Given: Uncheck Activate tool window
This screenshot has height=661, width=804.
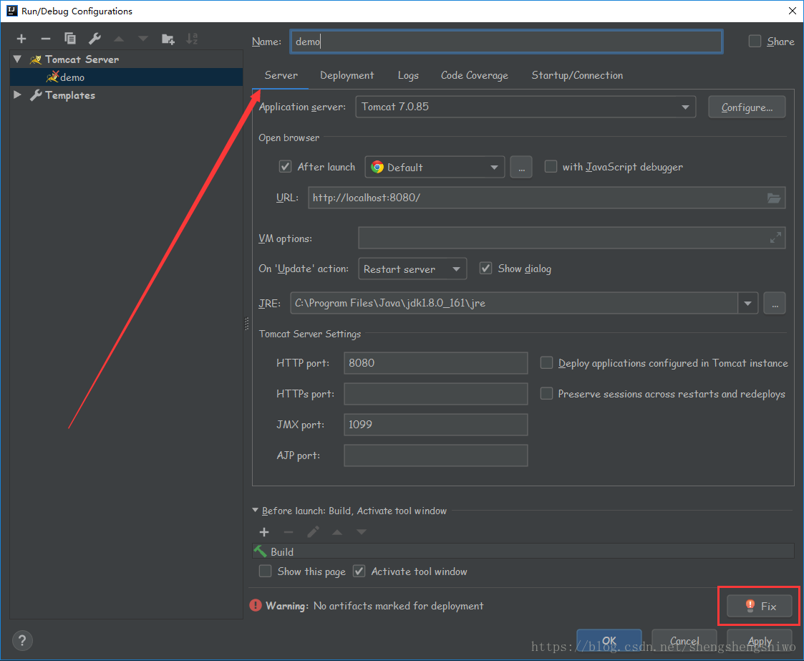Looking at the screenshot, I should point(359,571).
